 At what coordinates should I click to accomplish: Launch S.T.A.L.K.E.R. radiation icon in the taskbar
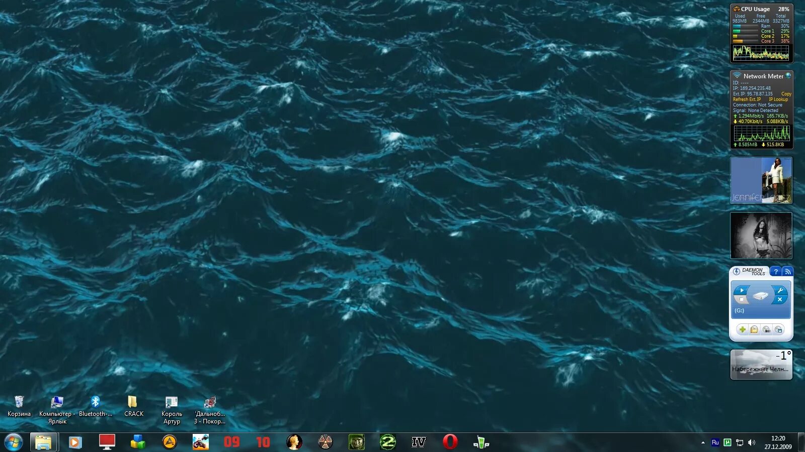[x=326, y=442]
